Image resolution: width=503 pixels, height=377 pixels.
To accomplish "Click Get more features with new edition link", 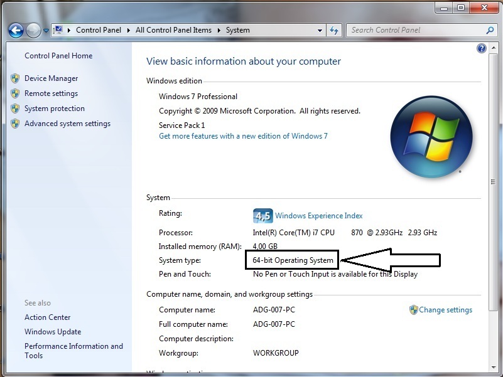I will coord(243,136).
